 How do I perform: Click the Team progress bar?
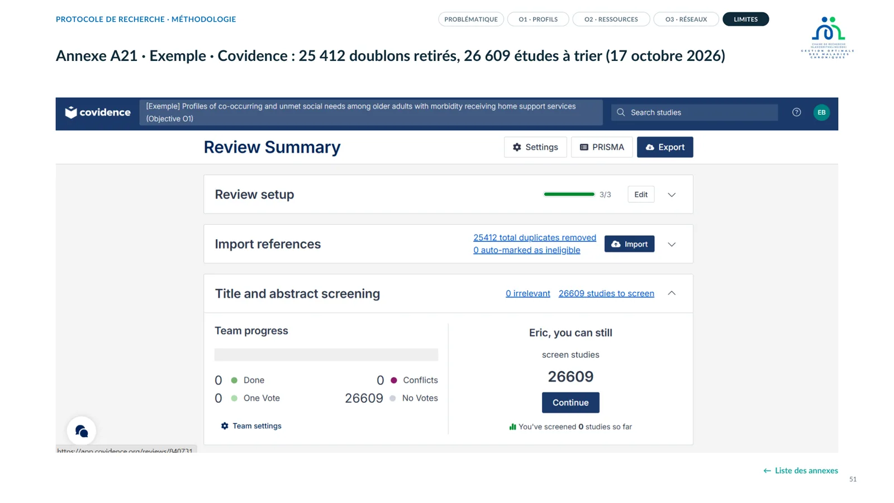point(326,355)
